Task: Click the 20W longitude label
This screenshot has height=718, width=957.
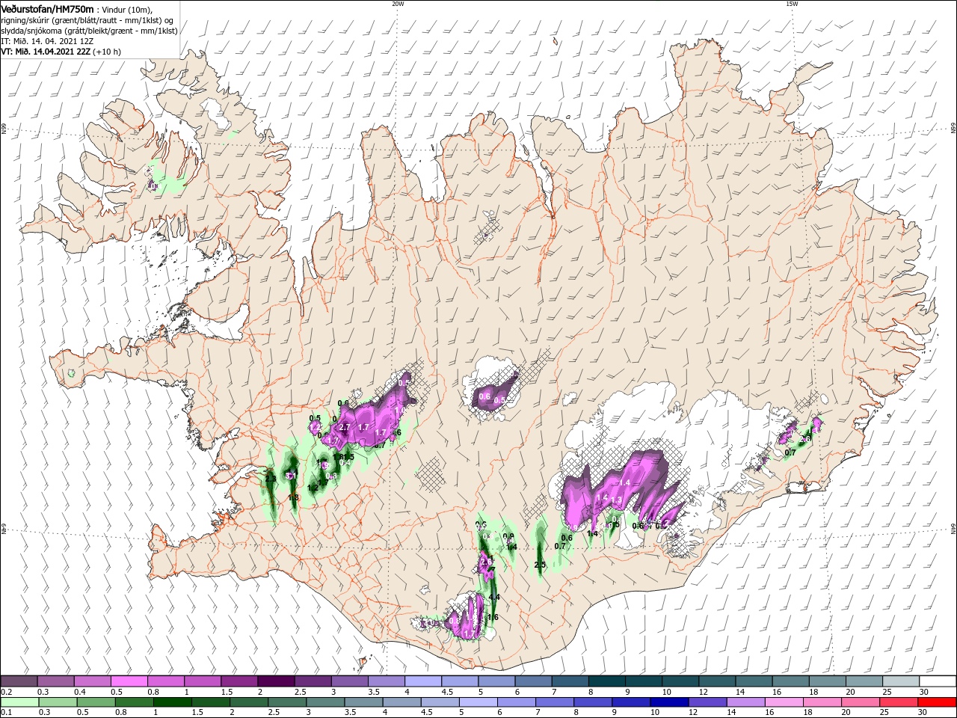Action: coord(398,4)
